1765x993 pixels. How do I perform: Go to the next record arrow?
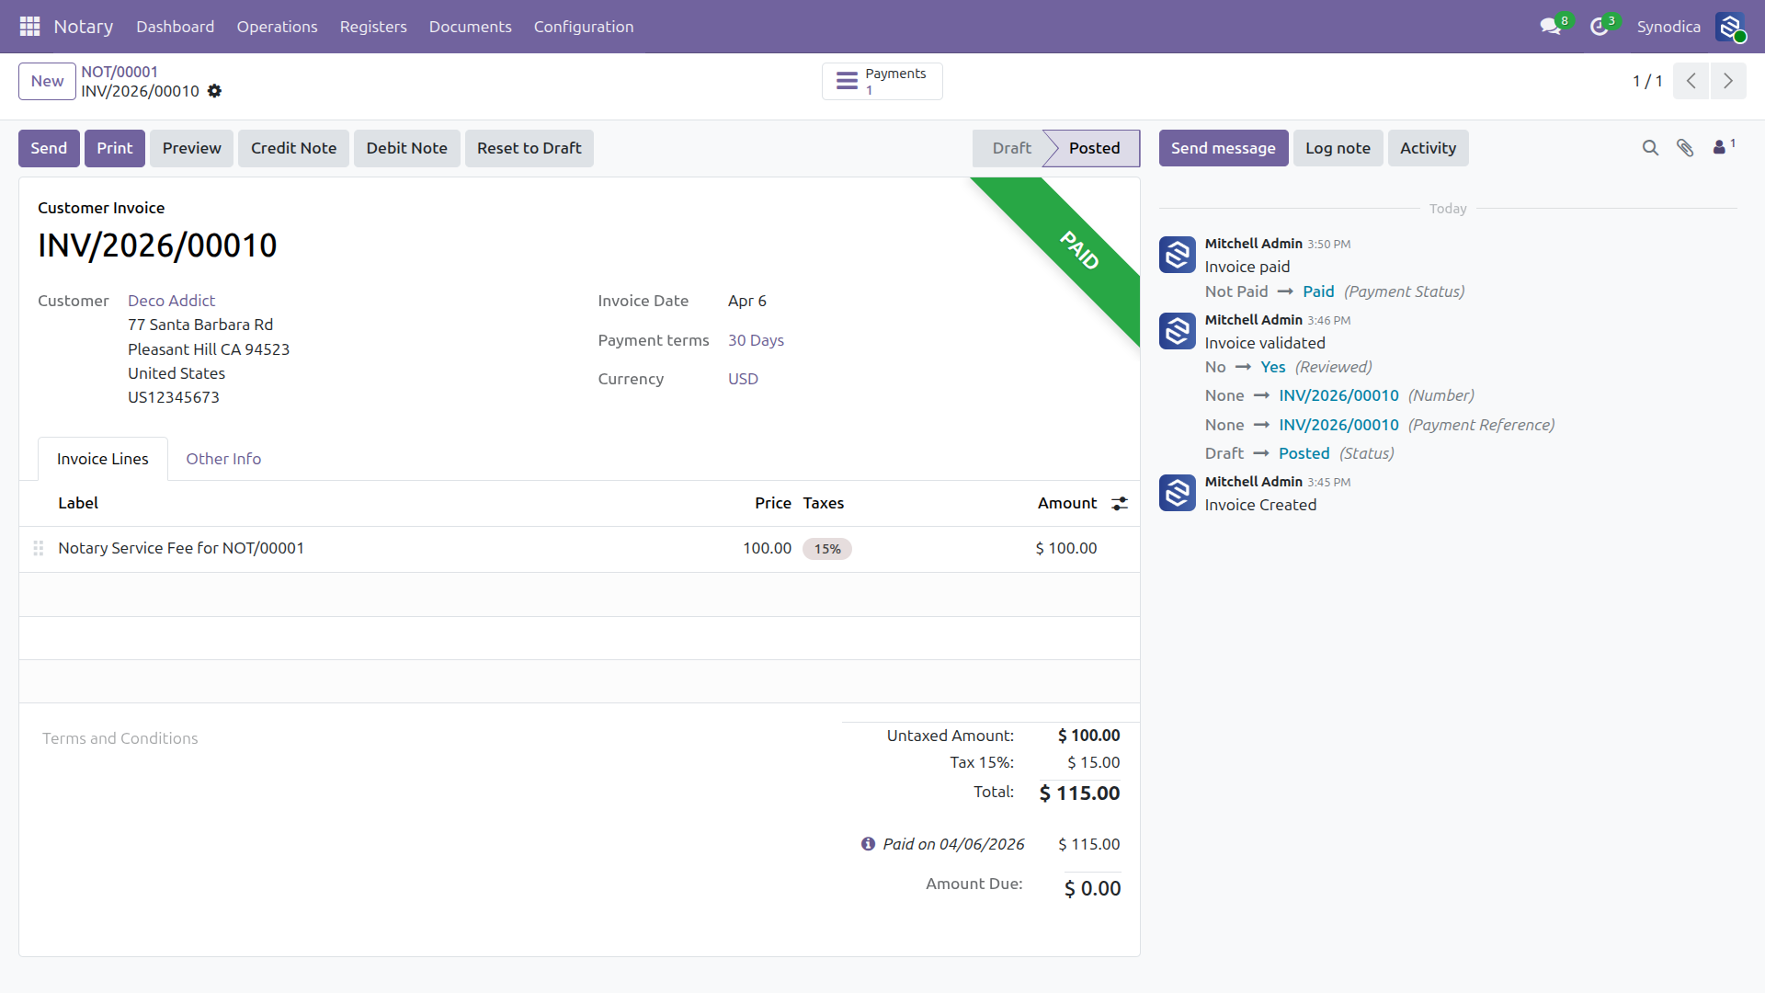tap(1728, 81)
